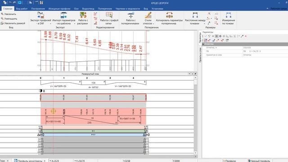288x162 pixels.
Task: Click the highlighted first icon in the Параметры second row
Action: point(206,40)
